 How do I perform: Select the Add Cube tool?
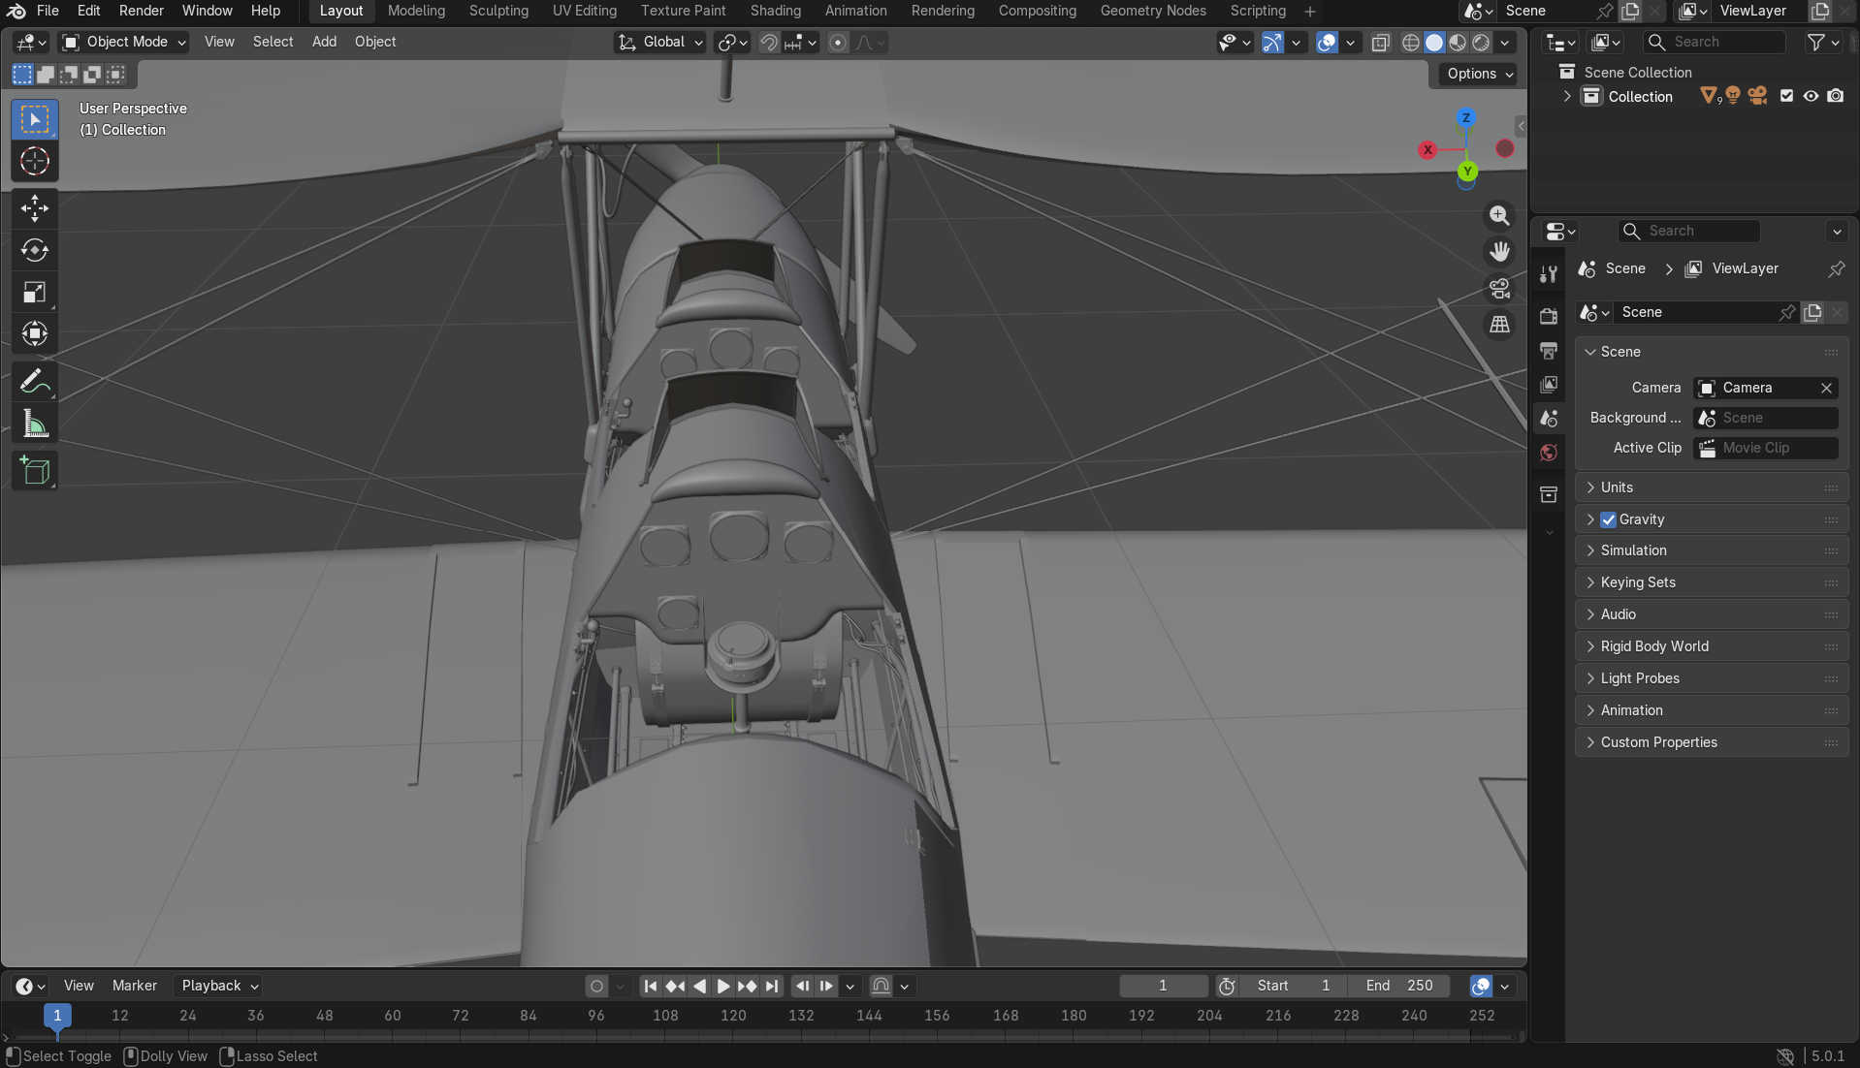[35, 471]
